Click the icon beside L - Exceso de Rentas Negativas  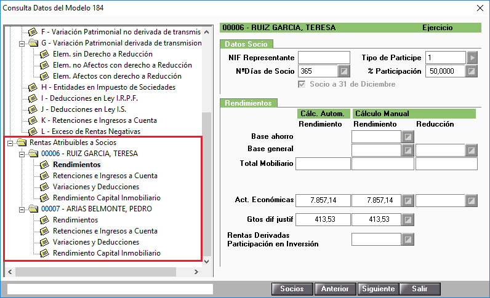click(x=33, y=131)
